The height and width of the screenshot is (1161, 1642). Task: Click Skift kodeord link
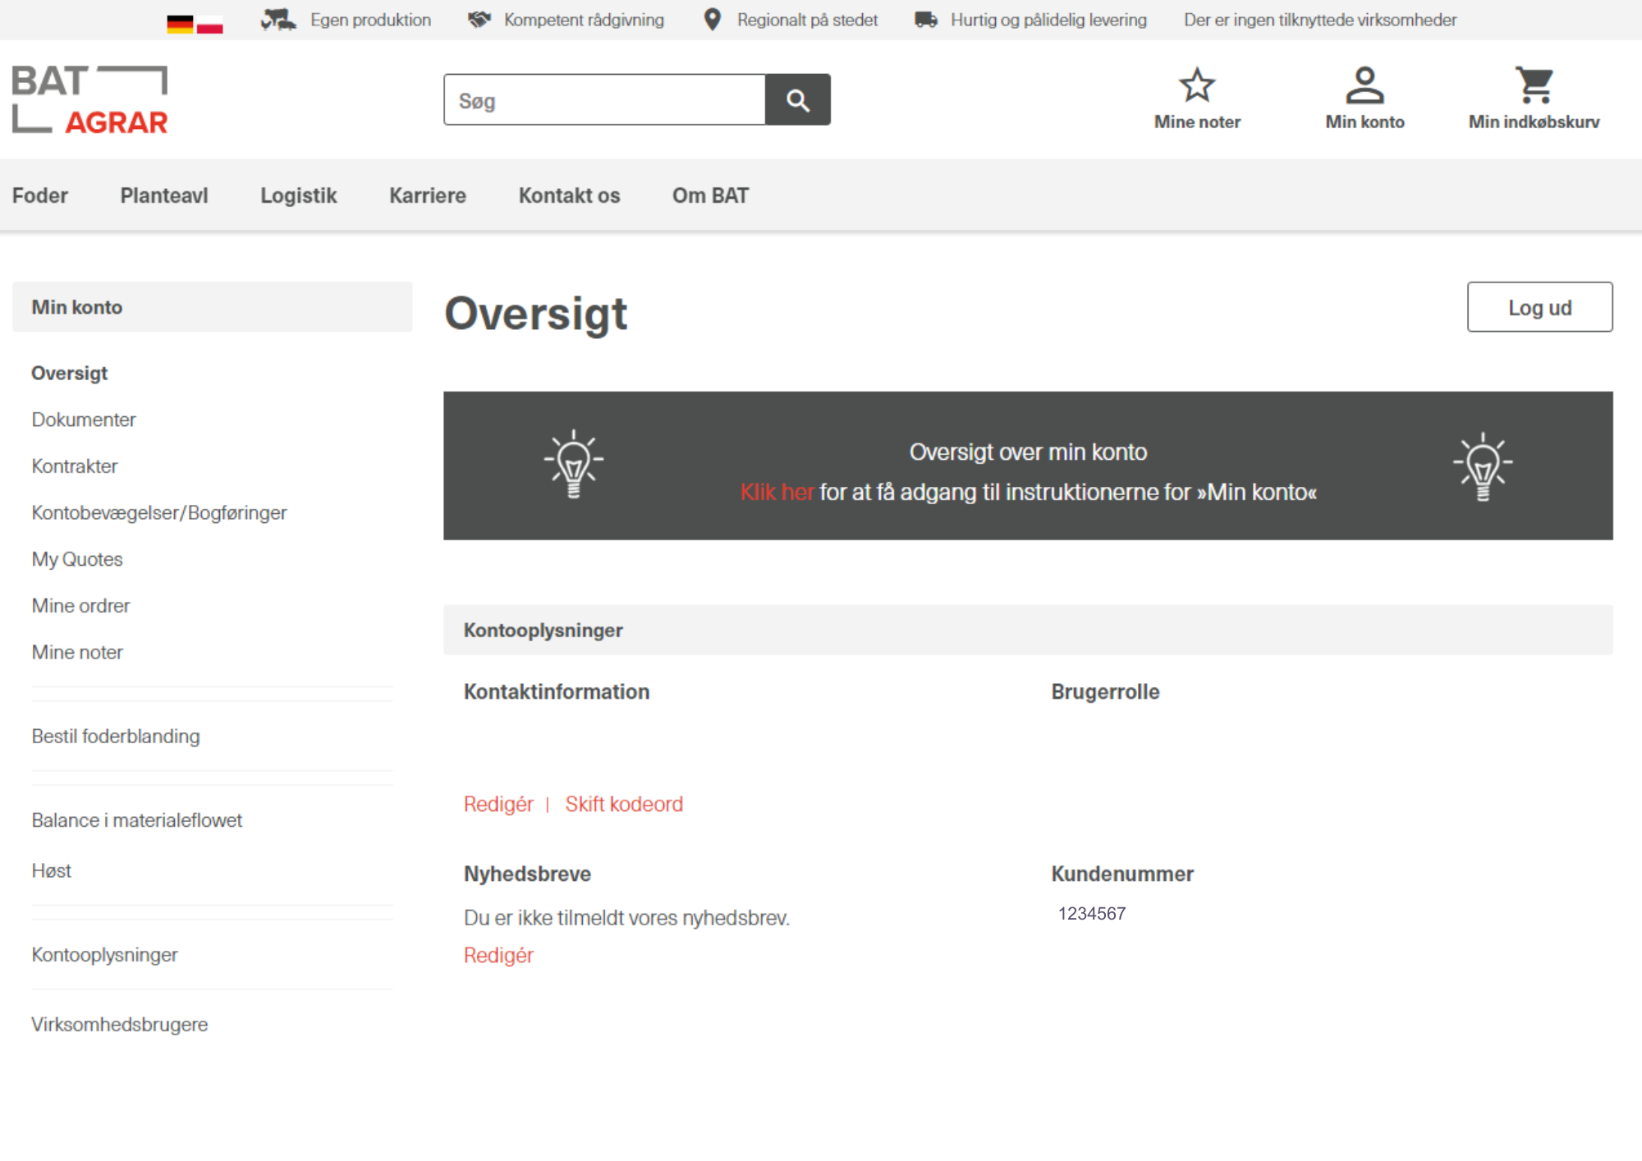(624, 804)
